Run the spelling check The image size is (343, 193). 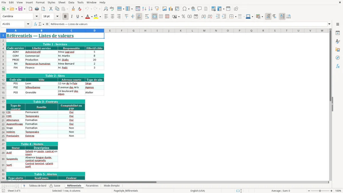click(x=112, y=9)
